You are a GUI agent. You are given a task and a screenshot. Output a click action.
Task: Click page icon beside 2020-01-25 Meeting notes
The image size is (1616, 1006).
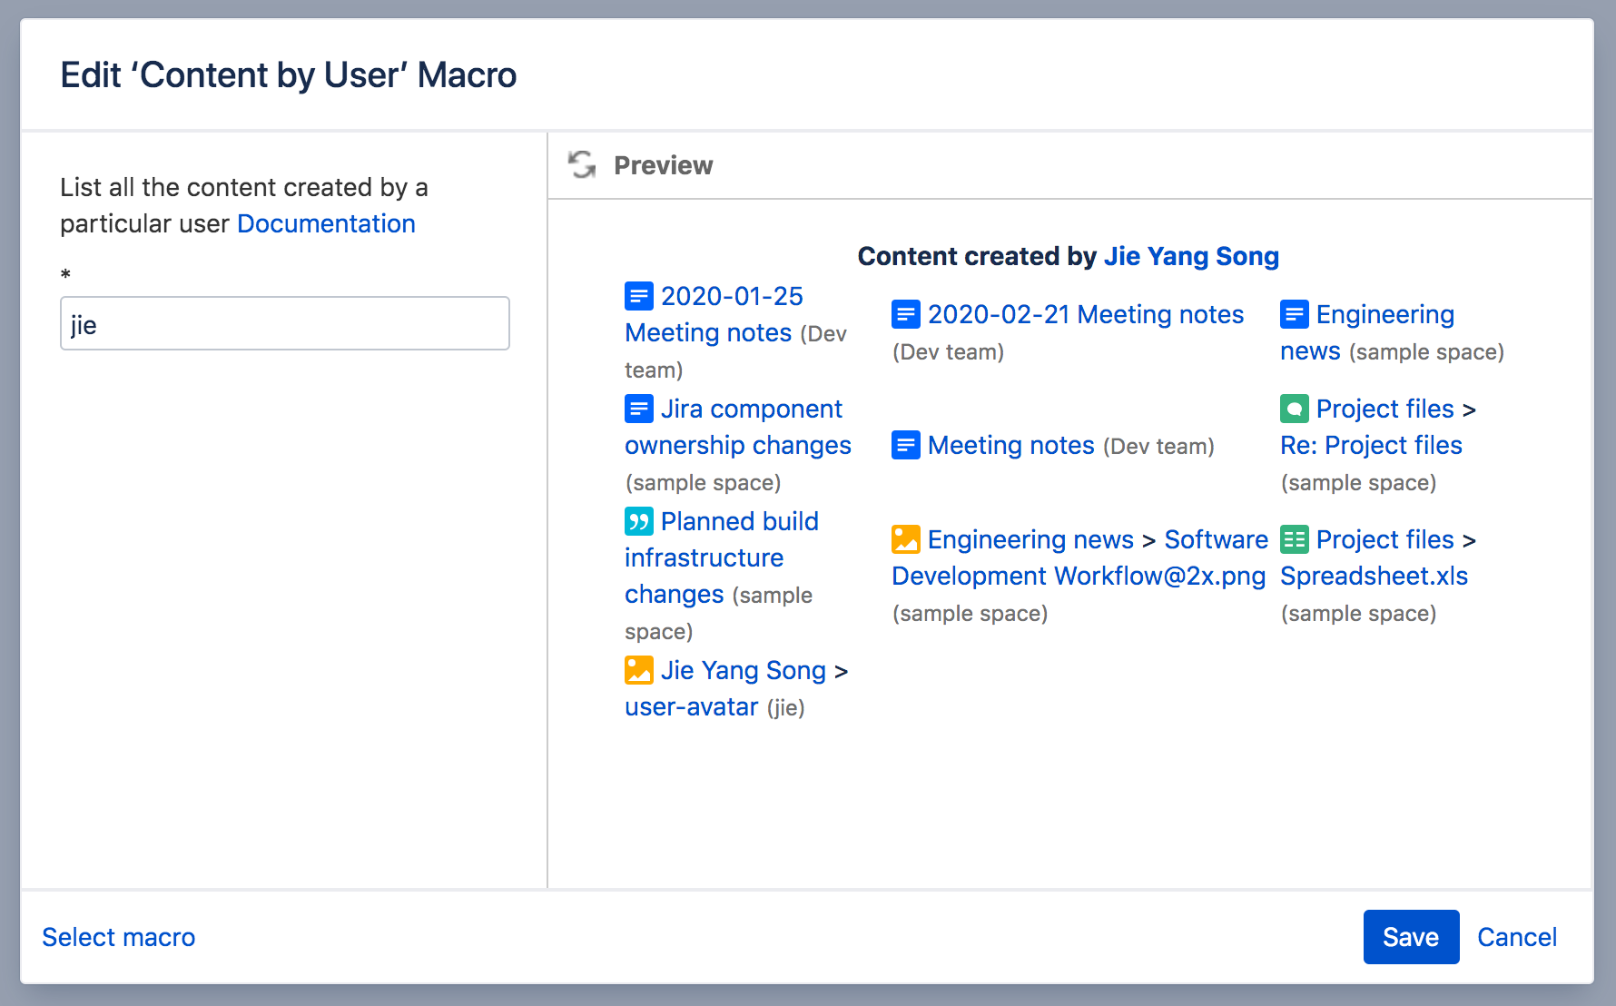(x=638, y=296)
